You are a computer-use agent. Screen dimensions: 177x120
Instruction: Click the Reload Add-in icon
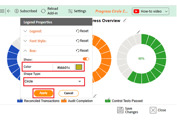coord(43,11)
